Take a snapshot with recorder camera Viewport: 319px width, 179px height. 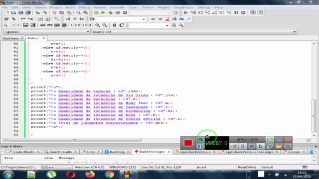200,140
